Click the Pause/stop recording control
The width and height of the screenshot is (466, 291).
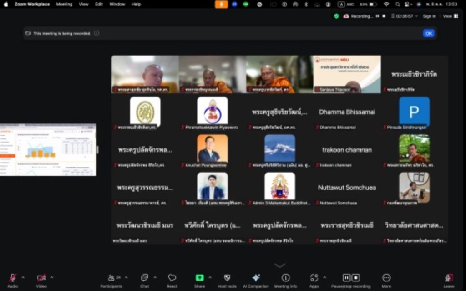tap(350, 278)
